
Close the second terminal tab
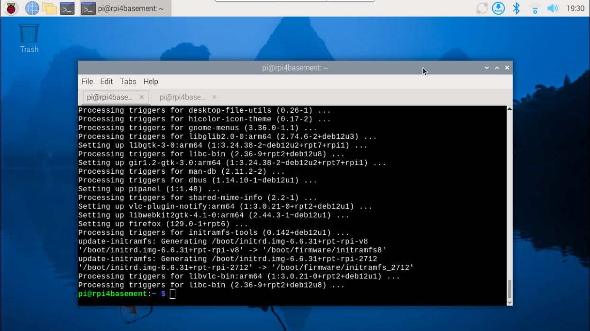tap(214, 97)
